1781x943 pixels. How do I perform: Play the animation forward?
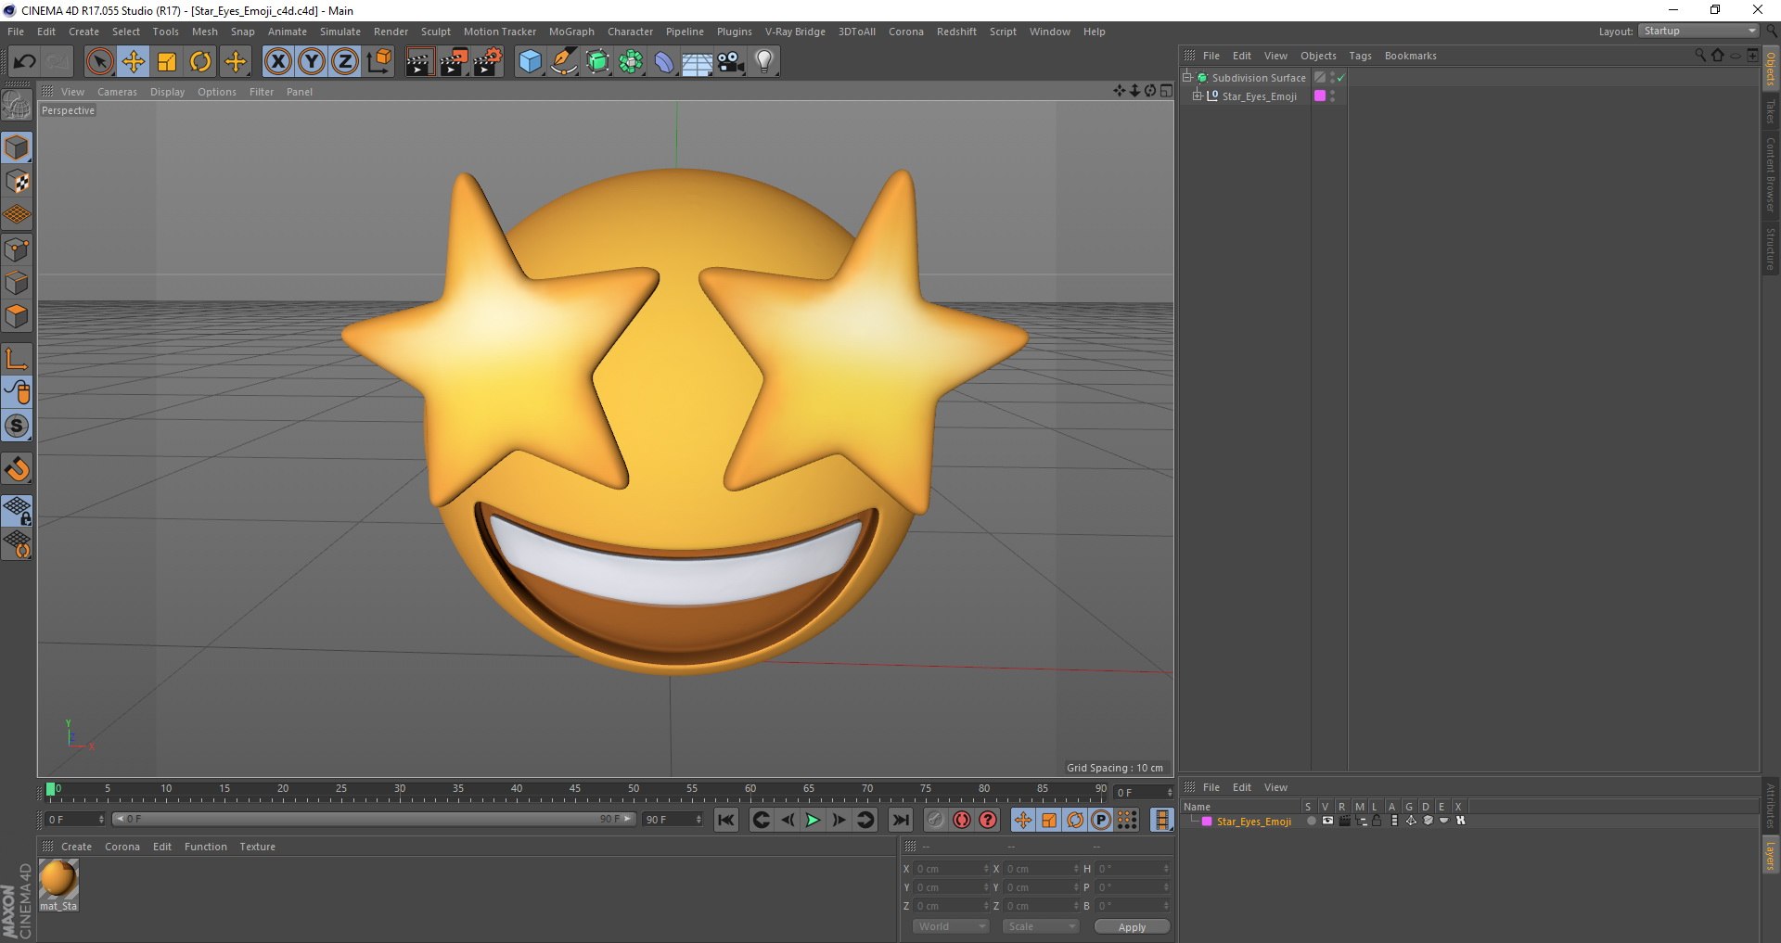pos(813,820)
